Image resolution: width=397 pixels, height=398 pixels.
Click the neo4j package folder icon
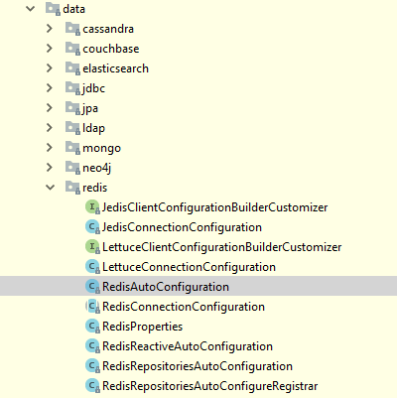pyautogui.click(x=72, y=168)
